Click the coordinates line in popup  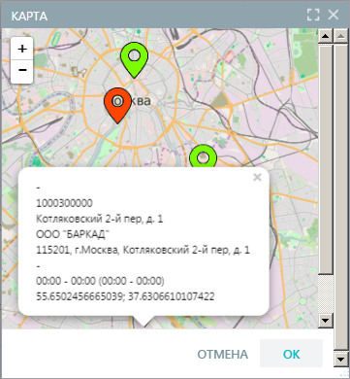[125, 296]
